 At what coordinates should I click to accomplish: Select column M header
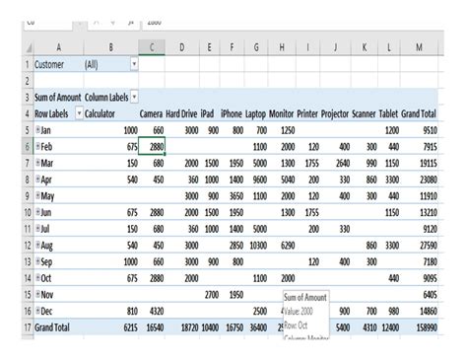pos(419,47)
